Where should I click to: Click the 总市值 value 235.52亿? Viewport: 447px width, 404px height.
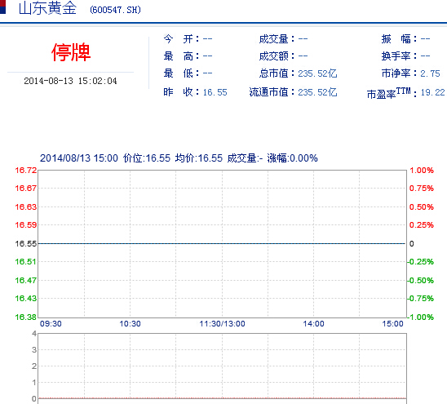point(317,73)
